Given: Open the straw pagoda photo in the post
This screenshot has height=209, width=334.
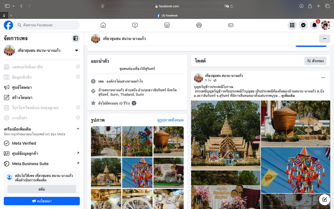Looking at the screenshot, I should click(226, 135).
